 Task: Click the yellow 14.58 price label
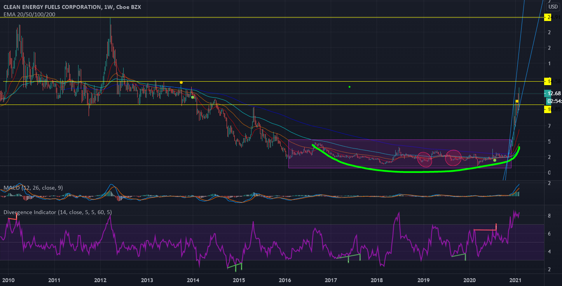pos(548,82)
